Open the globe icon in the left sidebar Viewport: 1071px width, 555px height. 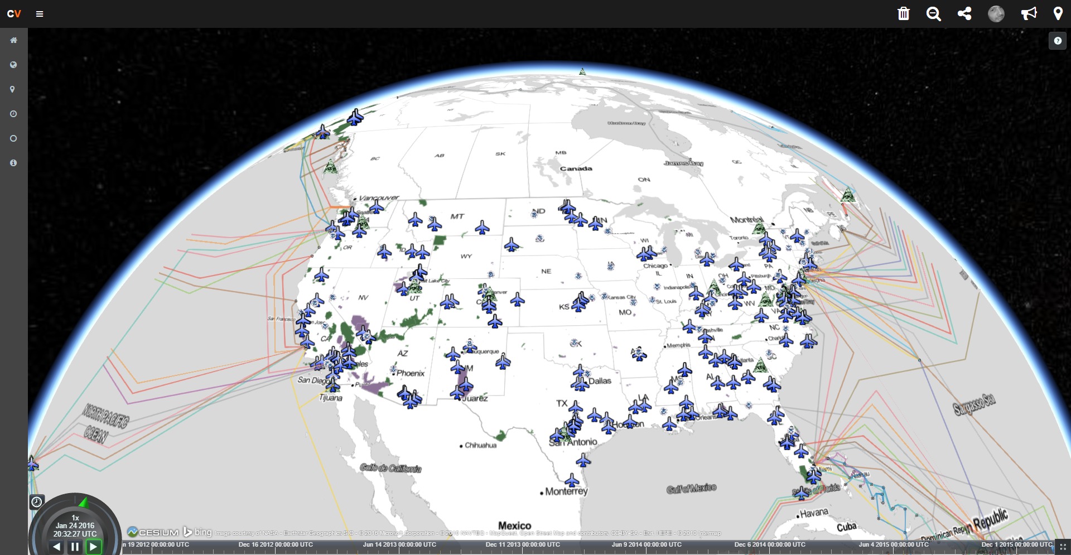point(13,65)
